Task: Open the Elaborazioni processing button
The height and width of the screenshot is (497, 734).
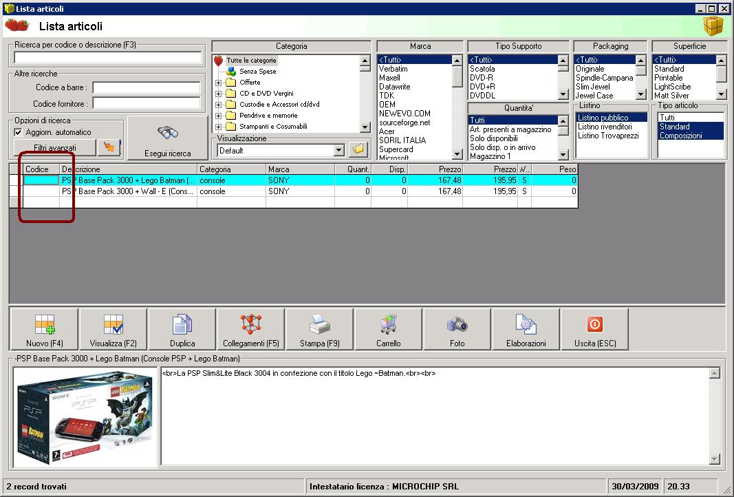Action: coord(526,329)
